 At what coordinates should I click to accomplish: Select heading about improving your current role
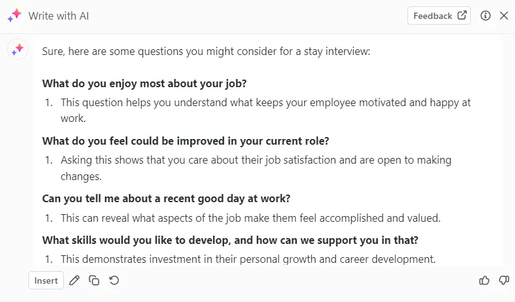point(185,141)
